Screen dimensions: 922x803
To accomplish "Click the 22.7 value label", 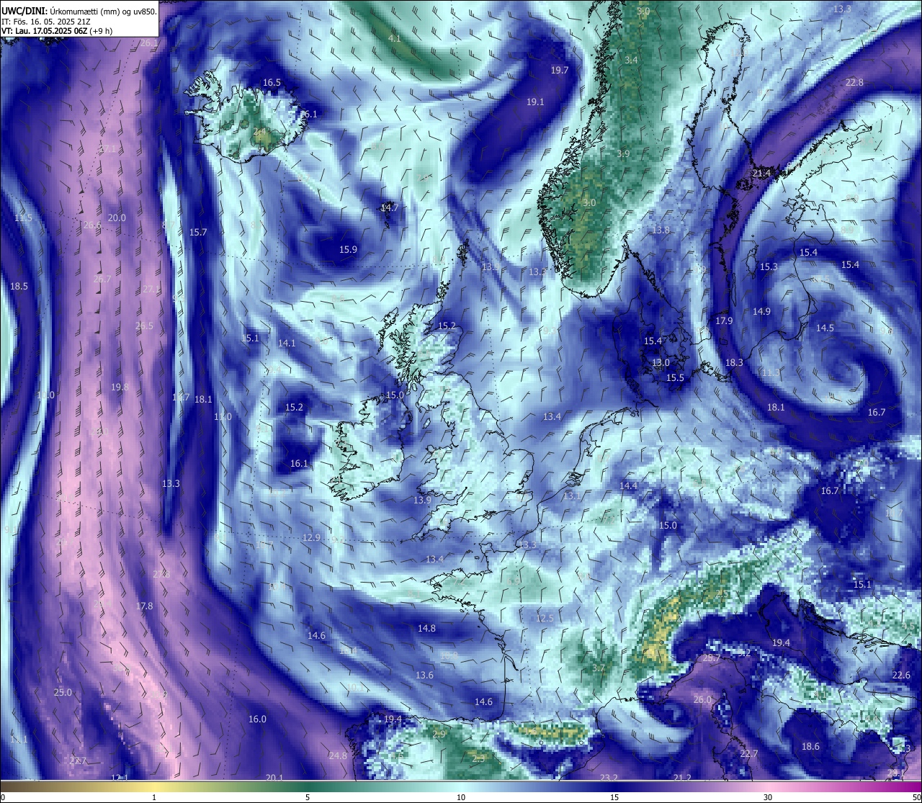I will (x=748, y=754).
